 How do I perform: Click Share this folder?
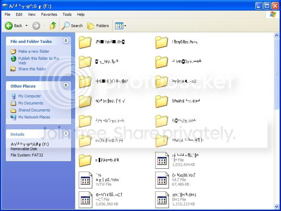[x=32, y=69]
